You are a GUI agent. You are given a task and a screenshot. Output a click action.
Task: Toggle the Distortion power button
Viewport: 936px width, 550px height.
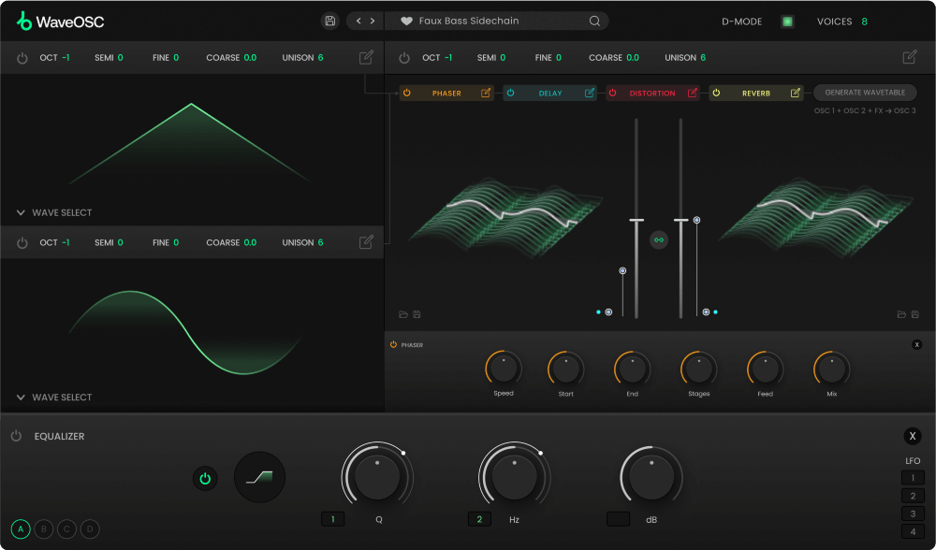[x=613, y=93]
